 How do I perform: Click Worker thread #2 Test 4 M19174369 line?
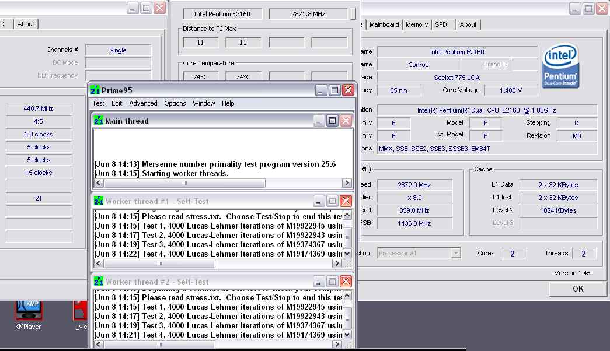[218, 335]
